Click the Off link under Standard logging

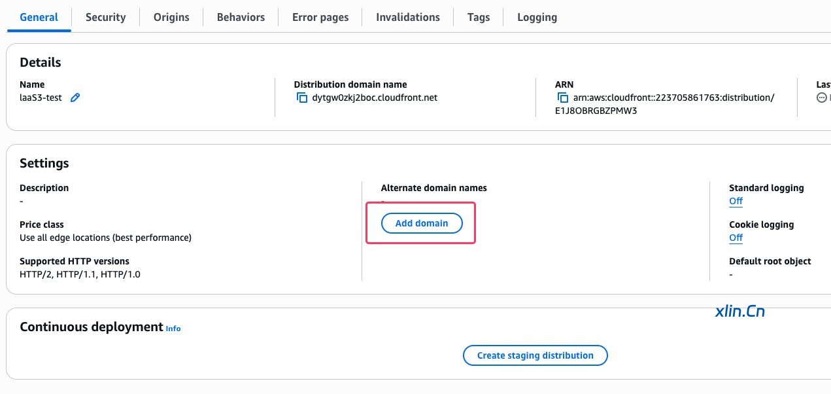pos(736,201)
